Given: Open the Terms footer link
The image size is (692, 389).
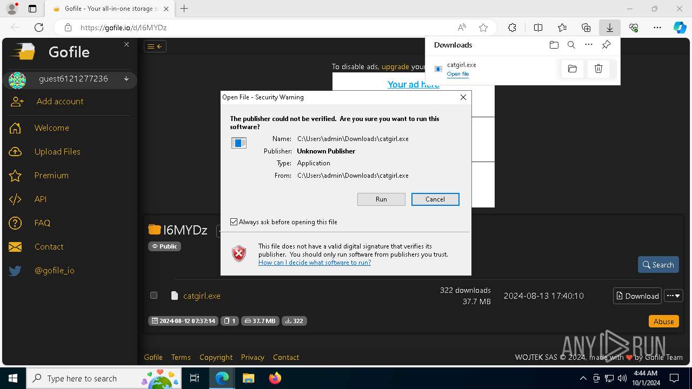Looking at the screenshot, I should point(181,357).
